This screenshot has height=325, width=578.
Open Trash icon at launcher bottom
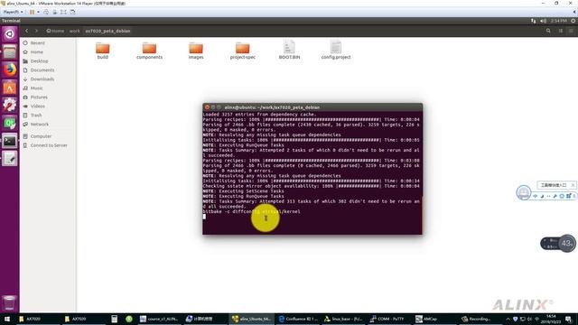10,303
